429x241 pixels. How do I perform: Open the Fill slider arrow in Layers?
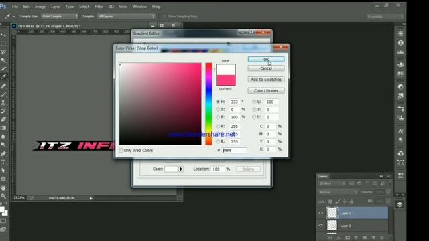click(389, 202)
